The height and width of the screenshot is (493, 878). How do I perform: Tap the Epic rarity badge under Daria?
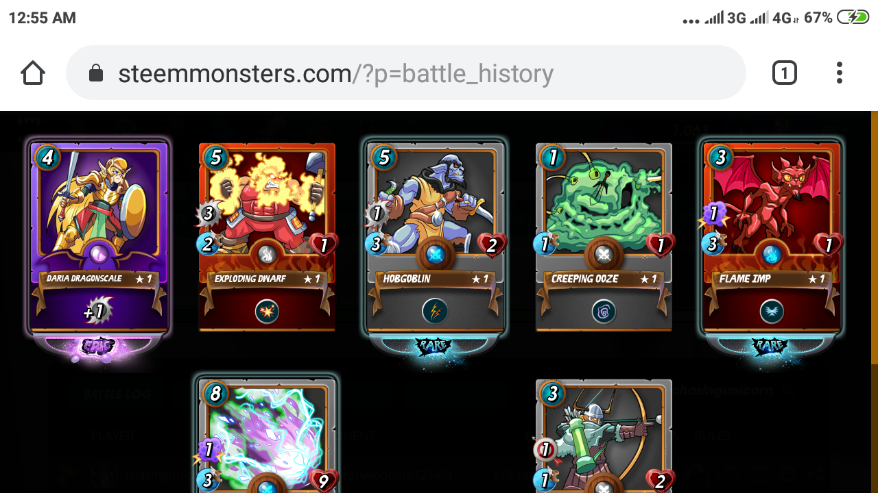pyautogui.click(x=98, y=346)
